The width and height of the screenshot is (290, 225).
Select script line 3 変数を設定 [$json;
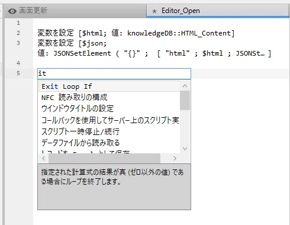click(x=72, y=43)
